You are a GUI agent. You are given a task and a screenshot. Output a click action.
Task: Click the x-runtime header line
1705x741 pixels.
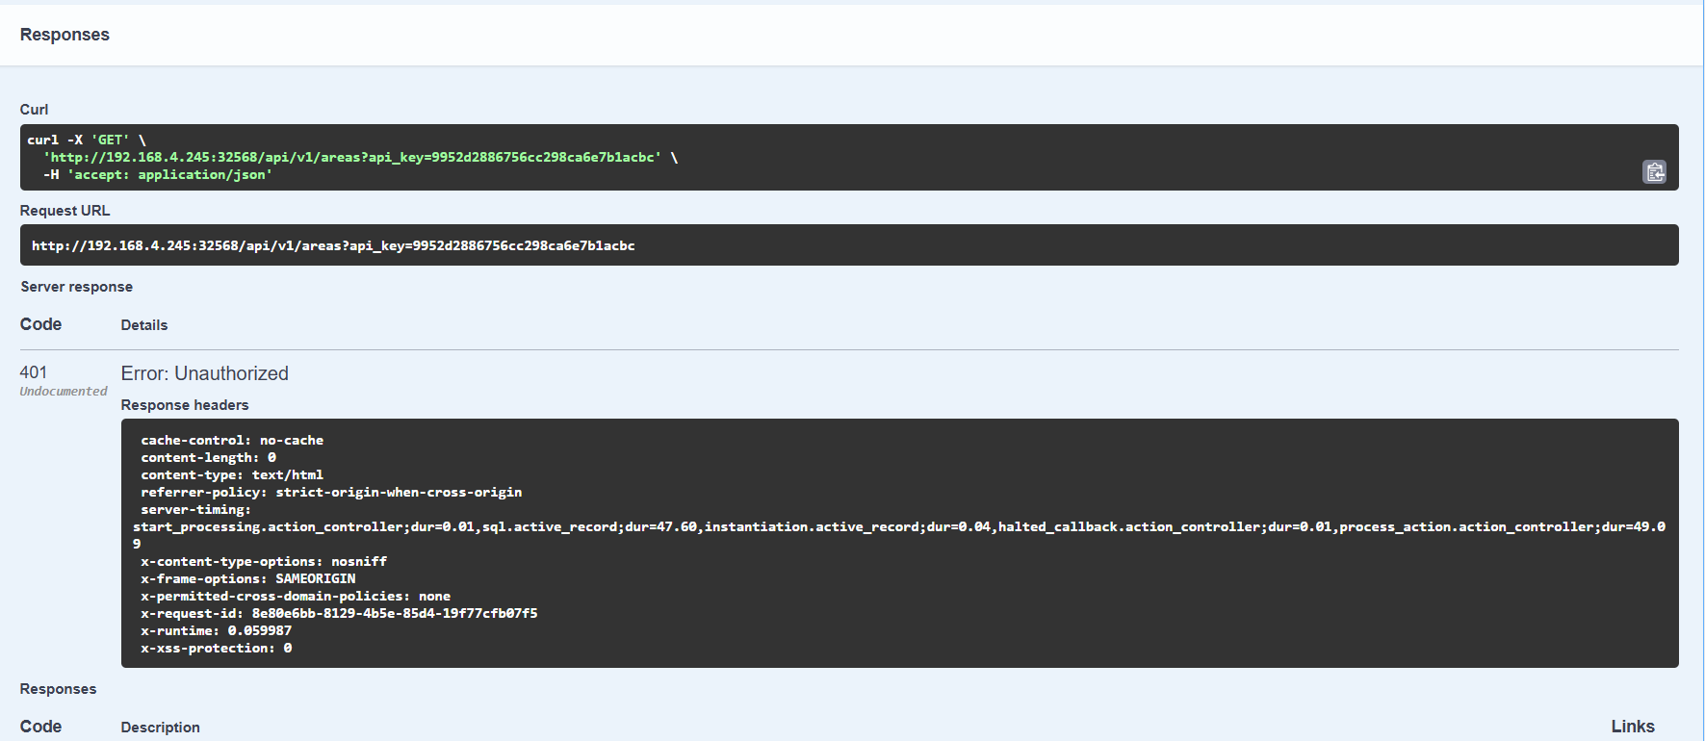point(216,630)
